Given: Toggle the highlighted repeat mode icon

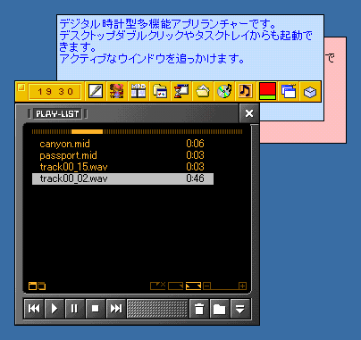Looking at the screenshot, I should click(x=193, y=286).
